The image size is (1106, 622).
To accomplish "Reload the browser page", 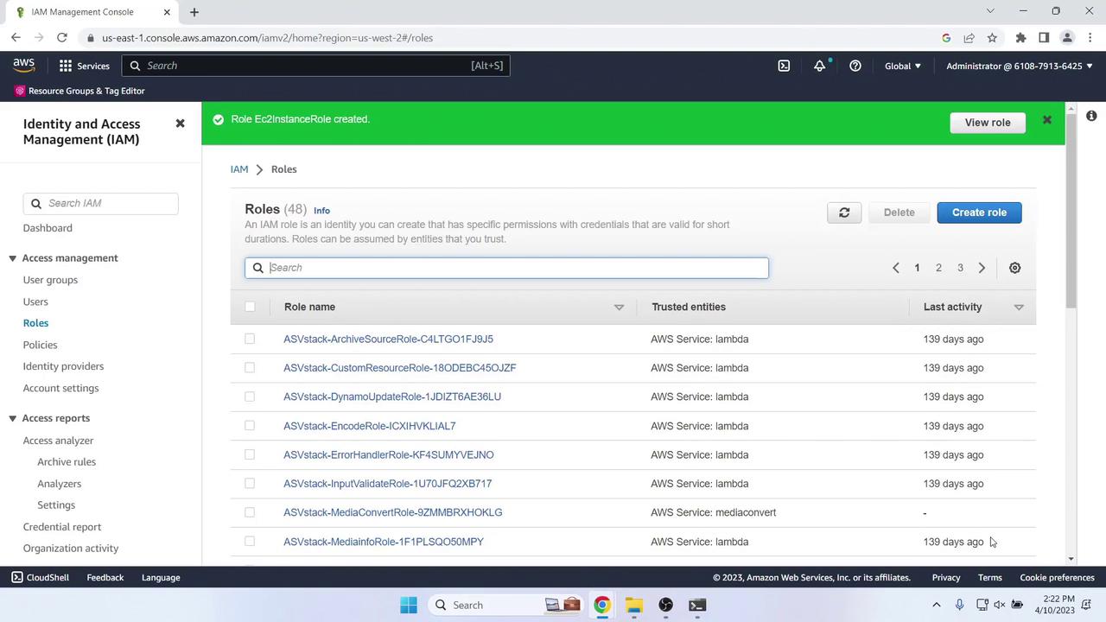I will point(62,38).
